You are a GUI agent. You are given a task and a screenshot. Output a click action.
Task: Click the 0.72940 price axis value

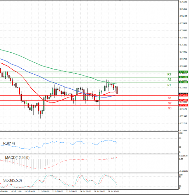coord(183,116)
